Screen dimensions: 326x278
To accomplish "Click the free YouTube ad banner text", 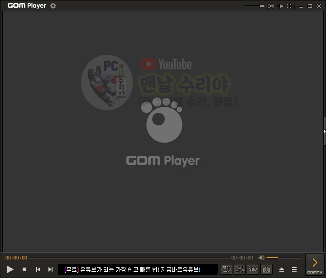I will click(132, 269).
